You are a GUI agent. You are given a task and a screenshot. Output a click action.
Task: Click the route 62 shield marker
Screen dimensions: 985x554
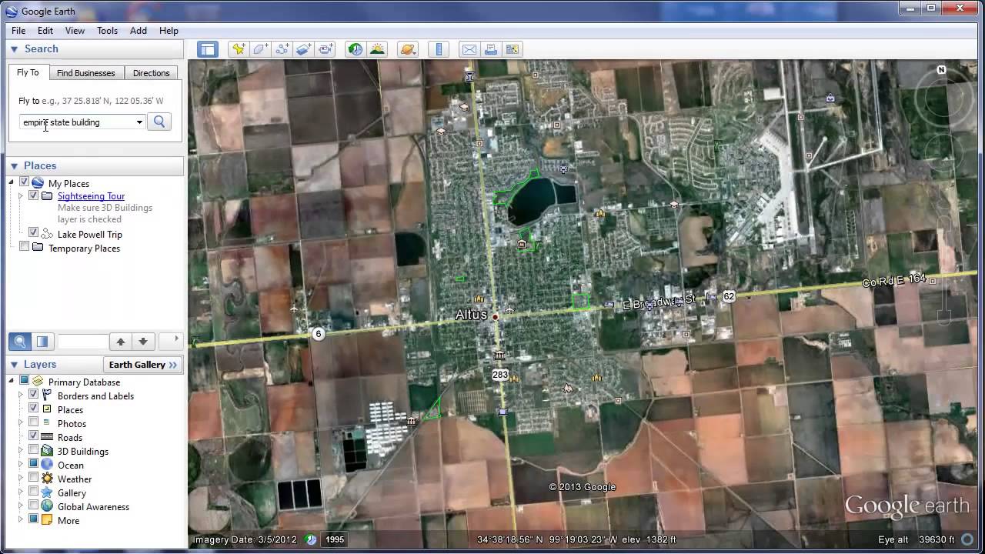pos(729,296)
